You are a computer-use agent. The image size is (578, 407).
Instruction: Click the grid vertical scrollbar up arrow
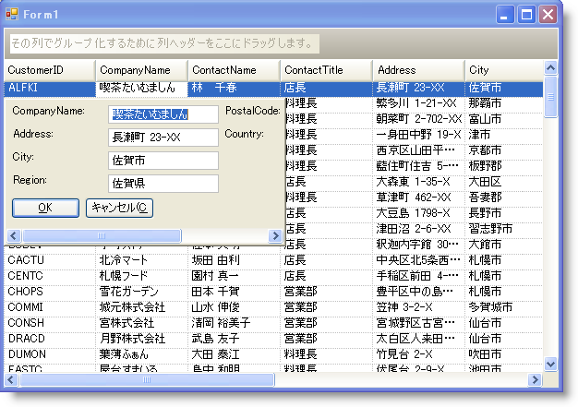[x=551, y=68]
